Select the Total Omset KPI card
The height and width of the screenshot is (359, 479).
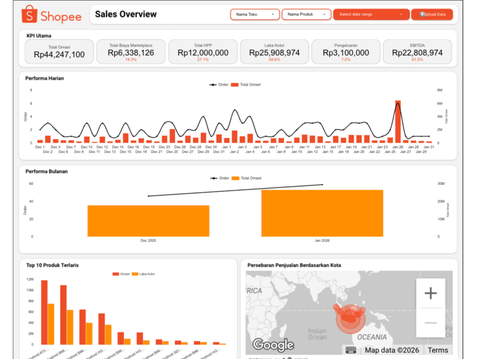click(59, 52)
